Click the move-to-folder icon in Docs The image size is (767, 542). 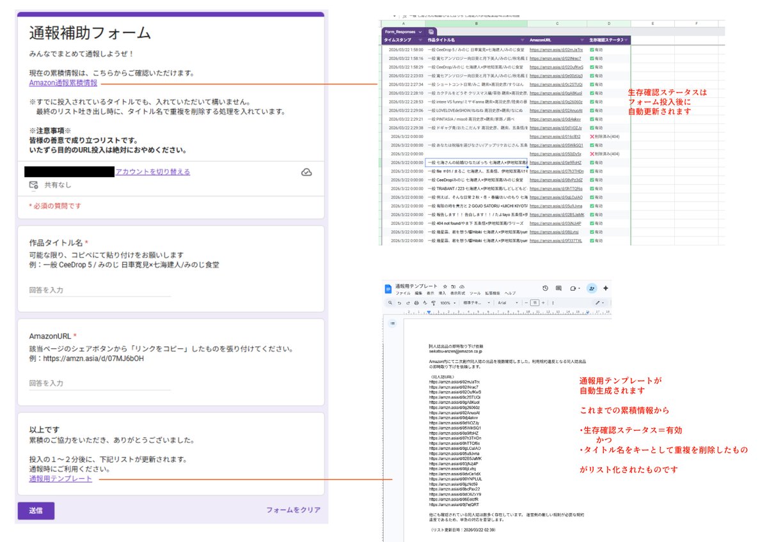(454, 286)
